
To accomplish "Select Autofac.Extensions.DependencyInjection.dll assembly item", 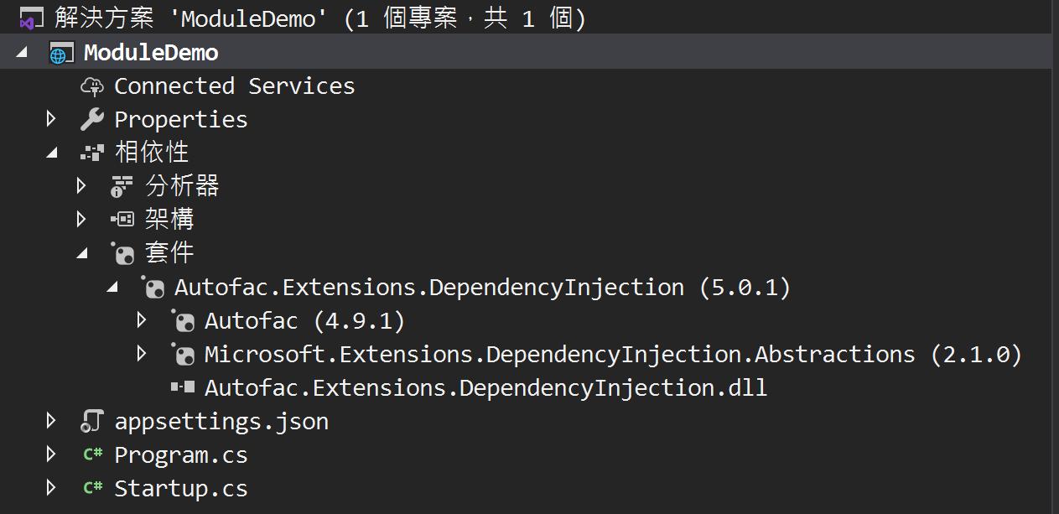I will pos(485,388).
